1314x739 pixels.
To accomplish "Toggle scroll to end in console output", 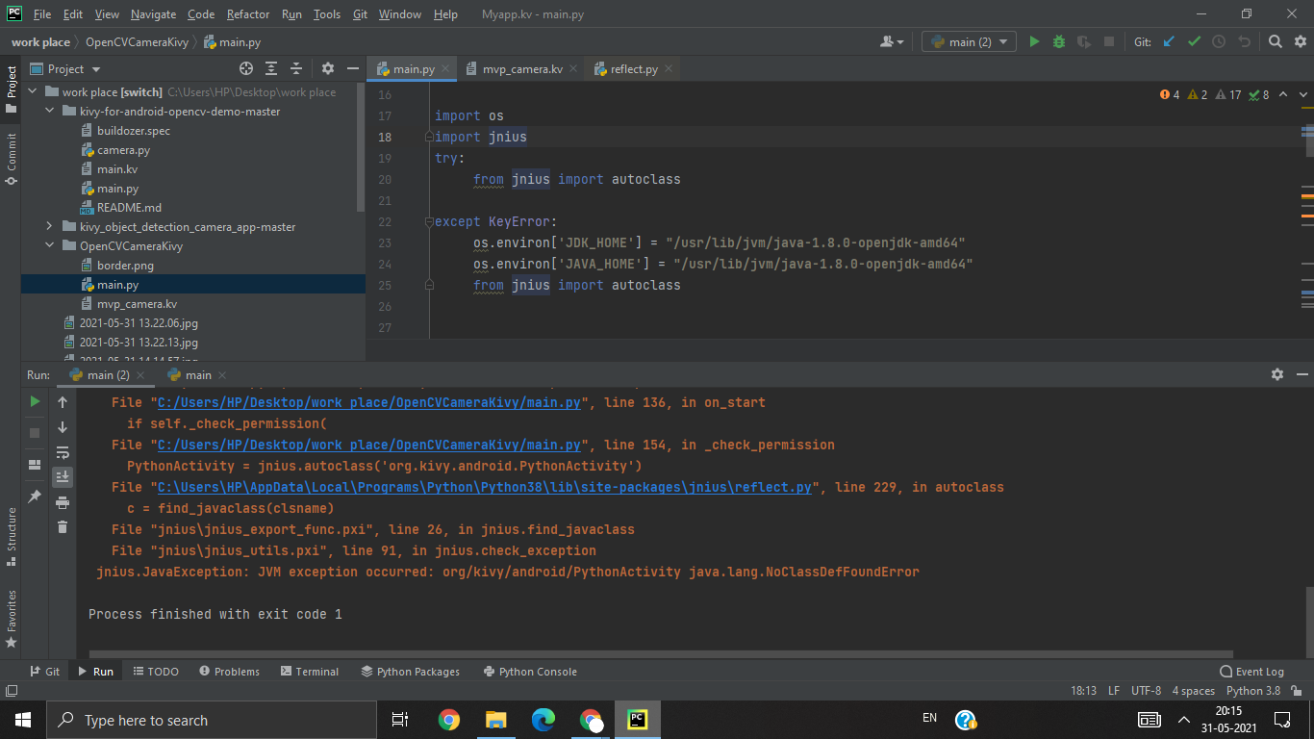I will click(62, 475).
